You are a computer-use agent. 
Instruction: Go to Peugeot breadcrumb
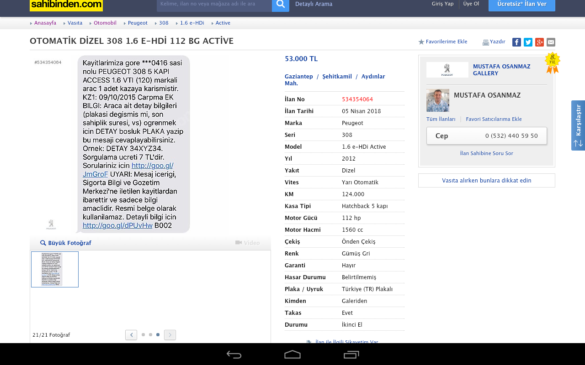point(138,23)
